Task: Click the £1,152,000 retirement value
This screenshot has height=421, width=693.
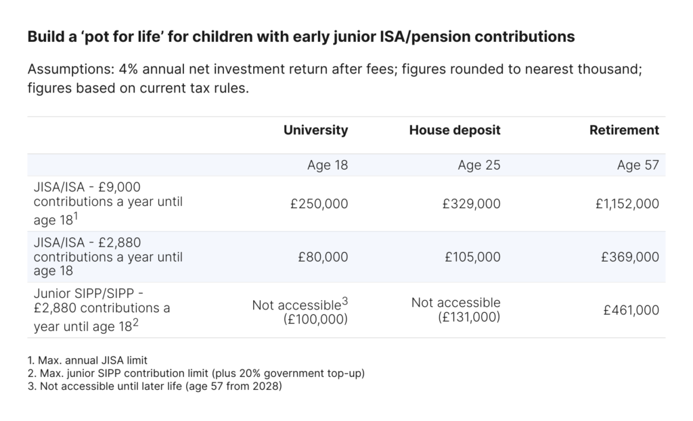Action: click(627, 204)
